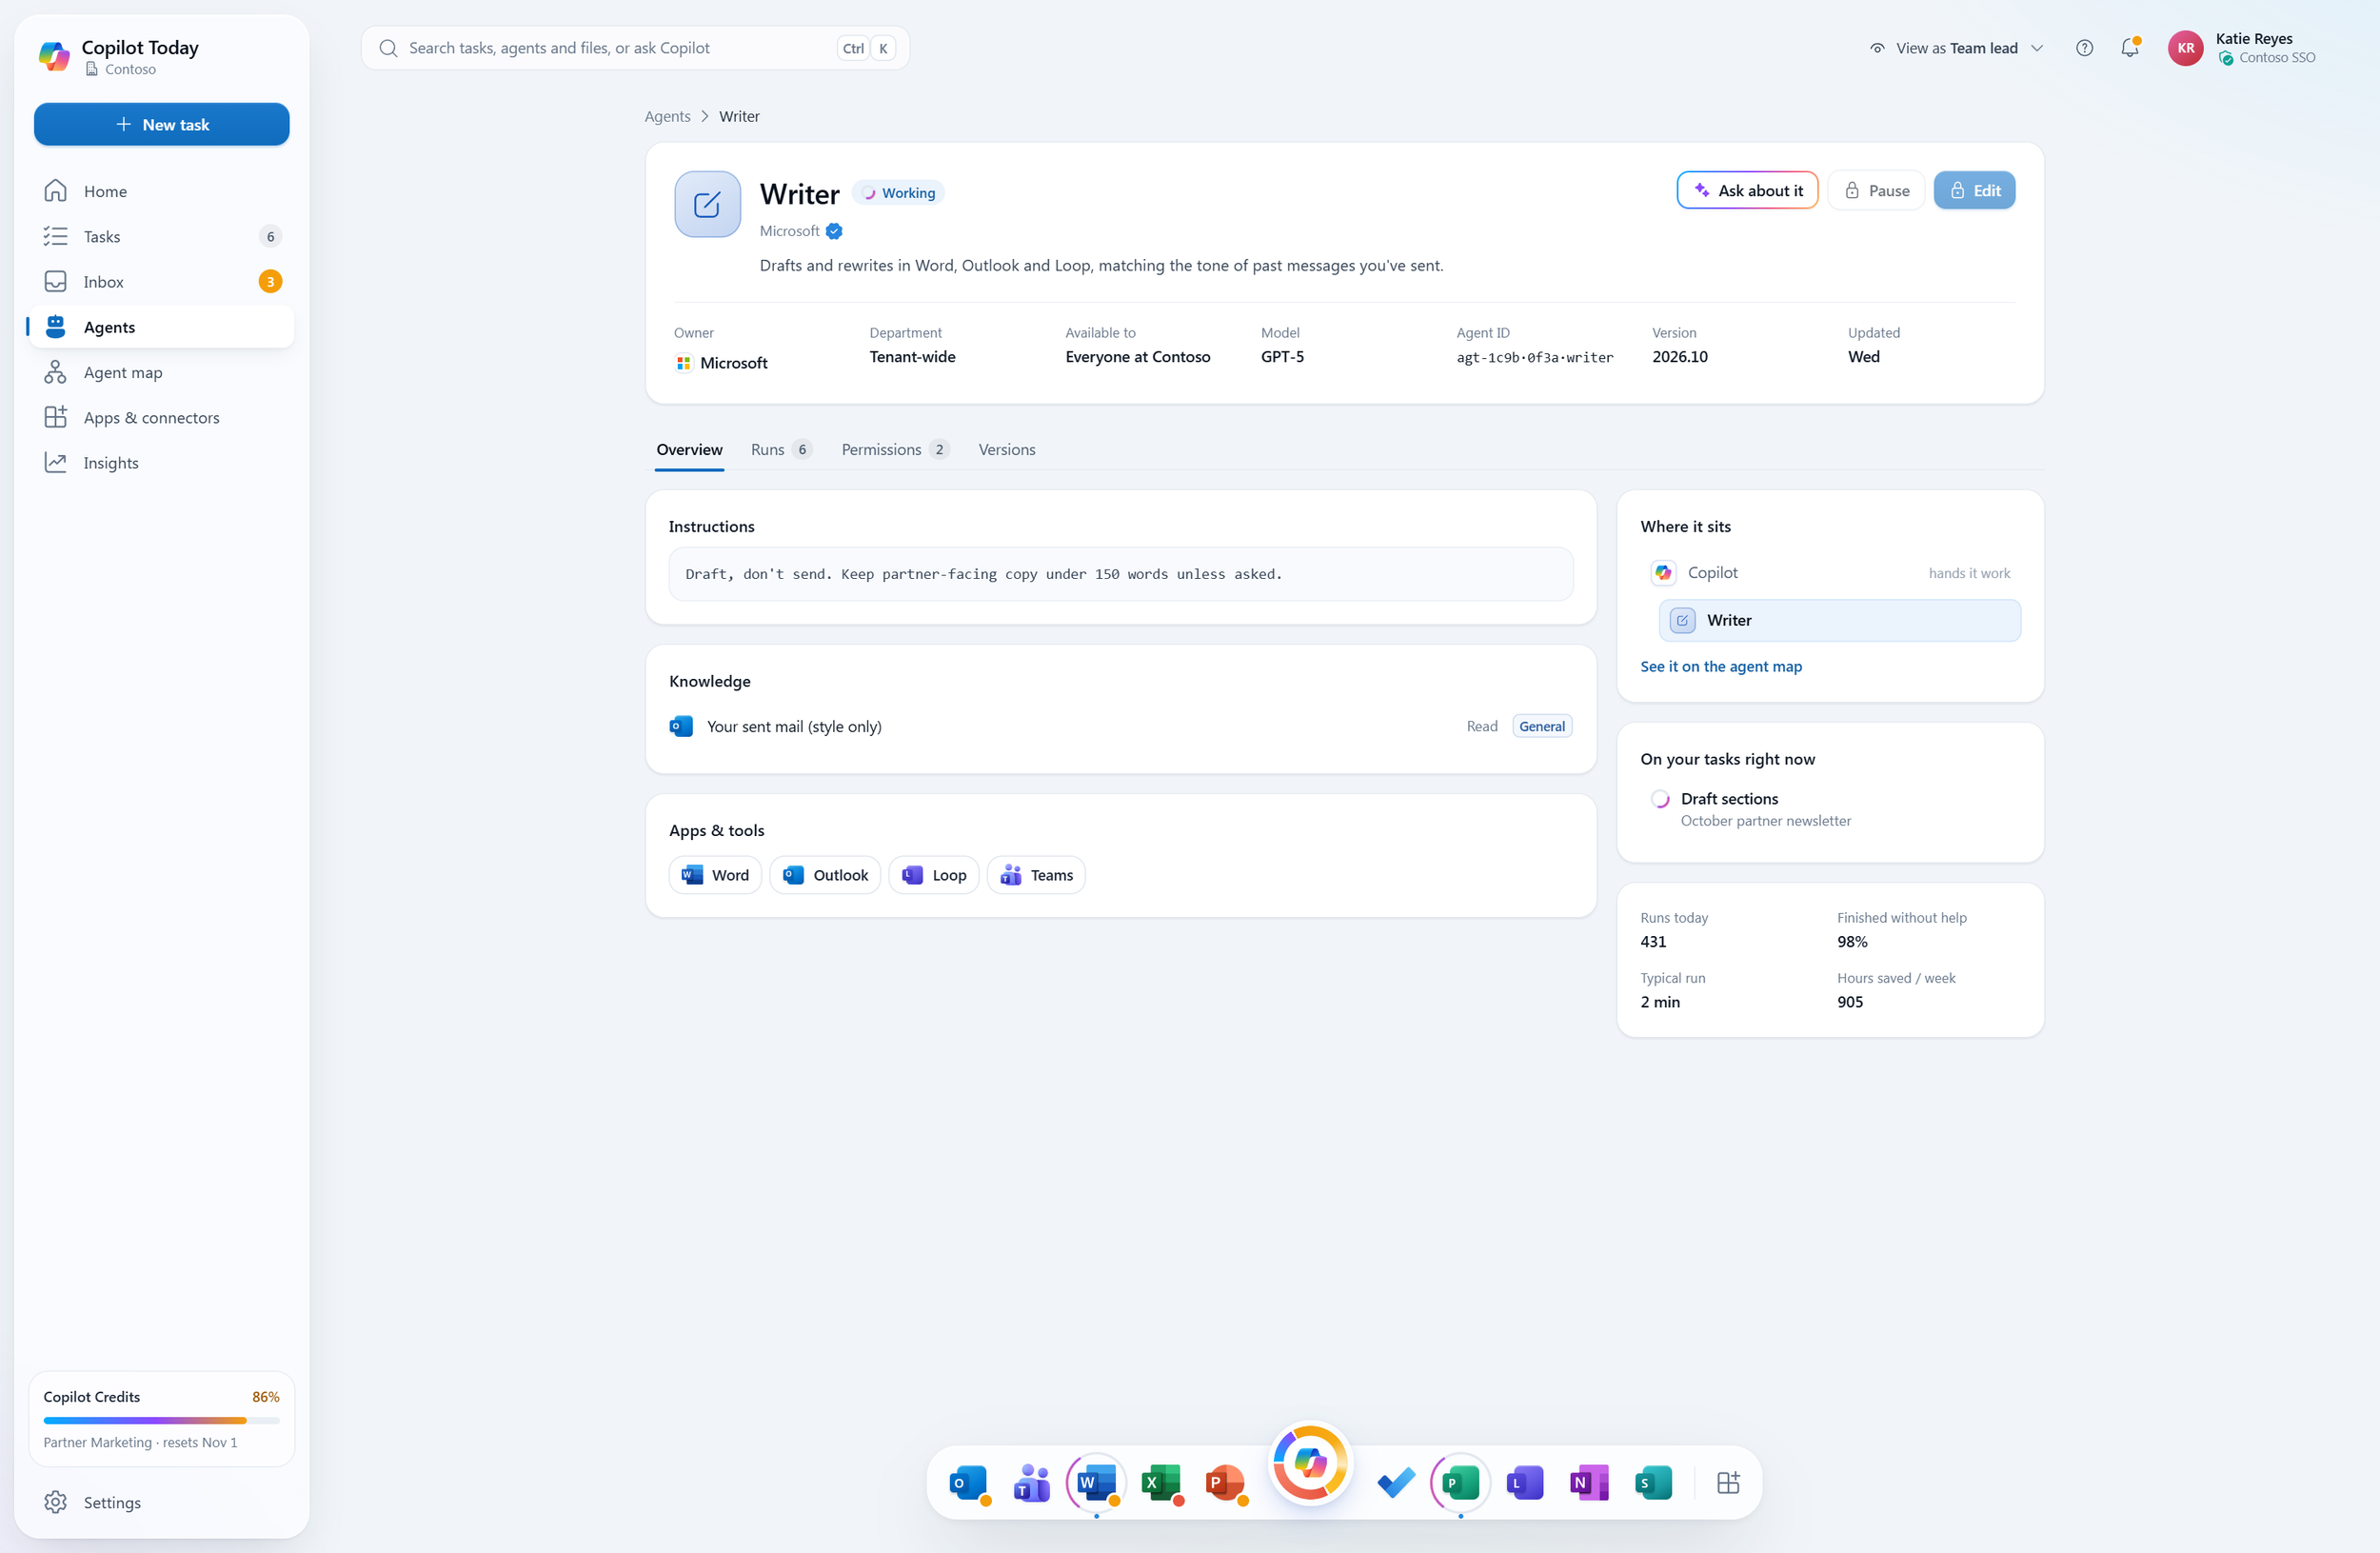Open OneNote from the dock
The height and width of the screenshot is (1553, 2380).
click(x=1589, y=1483)
